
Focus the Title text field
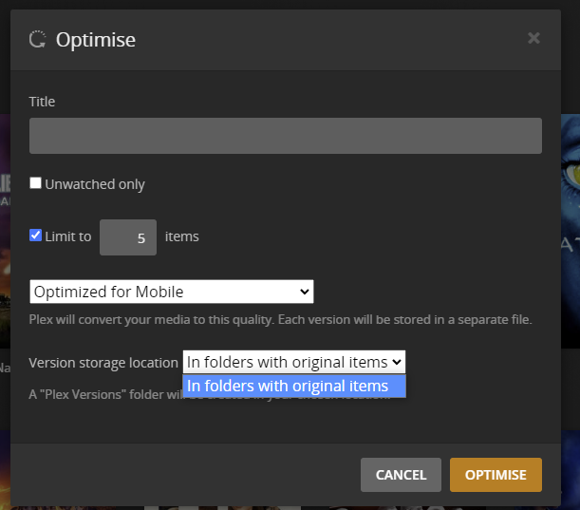click(x=286, y=136)
